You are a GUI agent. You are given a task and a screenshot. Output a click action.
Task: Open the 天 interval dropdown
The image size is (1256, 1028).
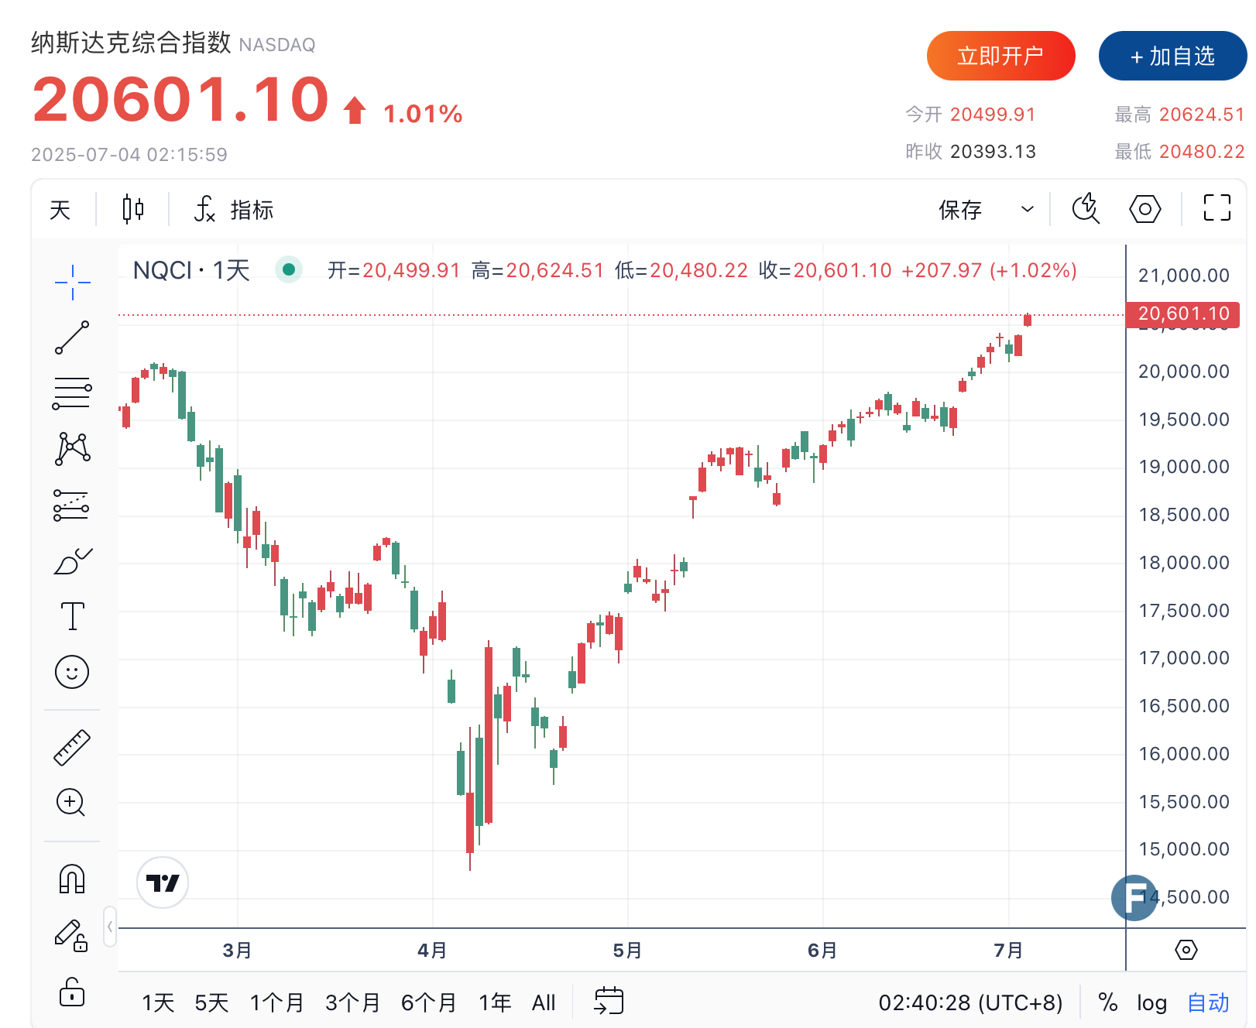click(60, 210)
